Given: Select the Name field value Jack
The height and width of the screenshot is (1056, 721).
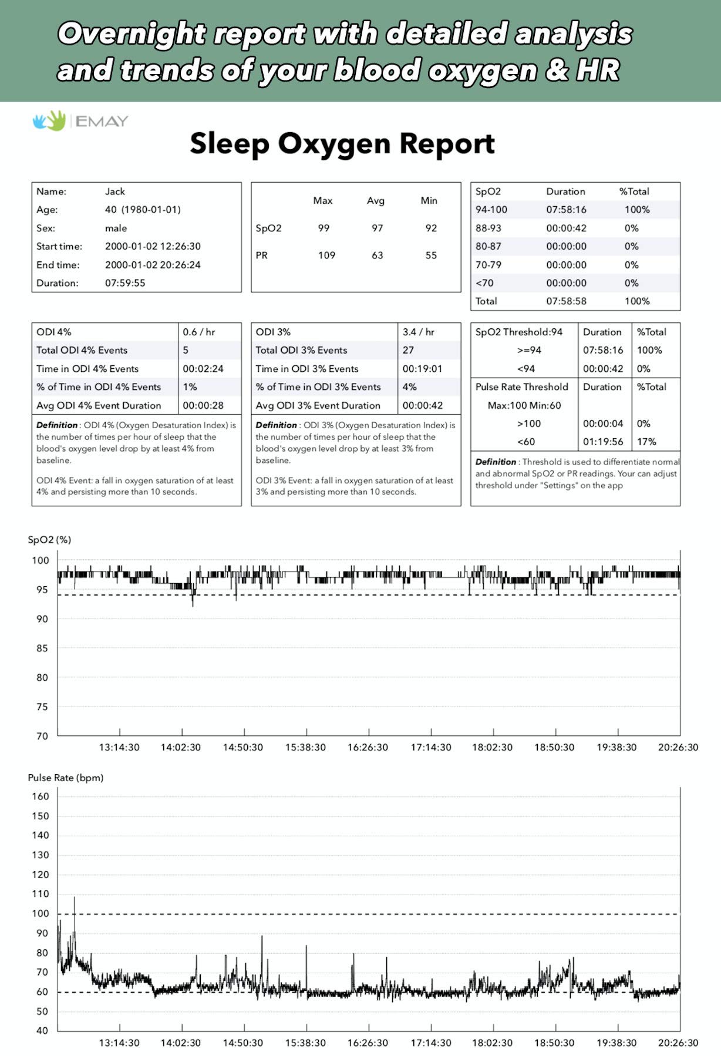Looking at the screenshot, I should pos(115,191).
